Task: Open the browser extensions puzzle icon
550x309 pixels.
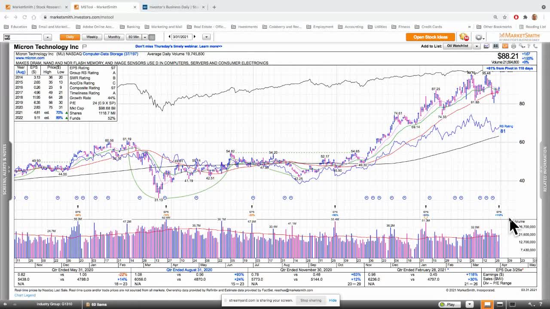Action: tap(525, 17)
